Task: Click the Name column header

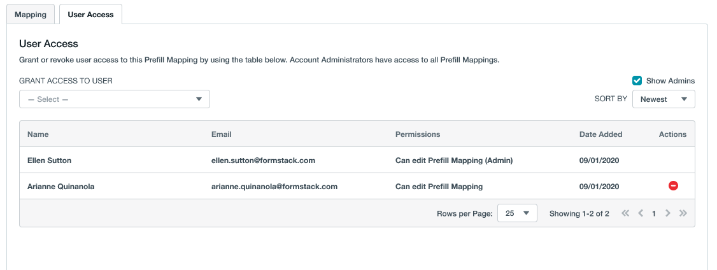Action: (38, 134)
